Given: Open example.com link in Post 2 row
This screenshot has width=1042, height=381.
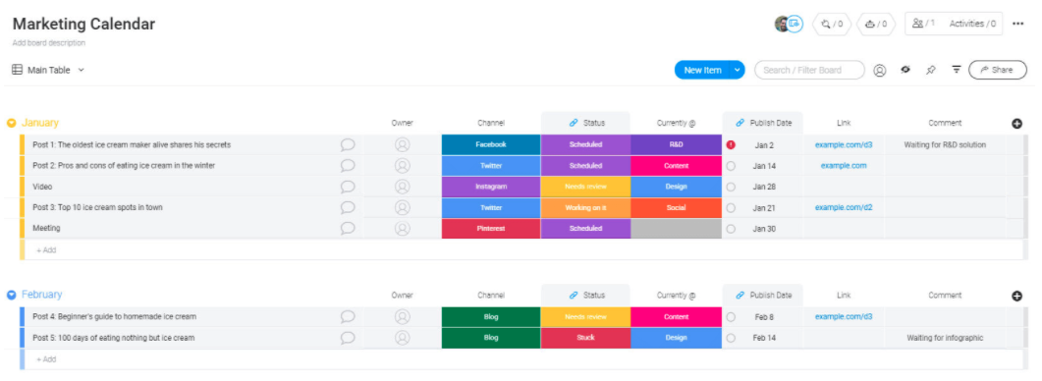Looking at the screenshot, I should click(x=844, y=166).
